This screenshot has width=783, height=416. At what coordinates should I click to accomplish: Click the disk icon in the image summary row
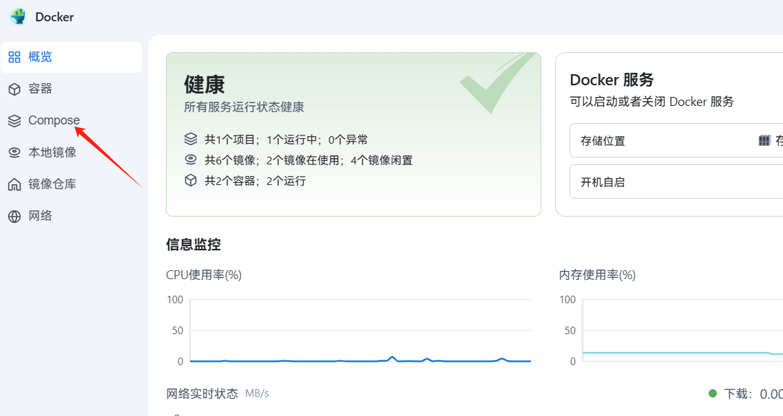(x=191, y=160)
